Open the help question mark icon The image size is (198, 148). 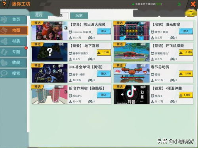pos(4,4)
